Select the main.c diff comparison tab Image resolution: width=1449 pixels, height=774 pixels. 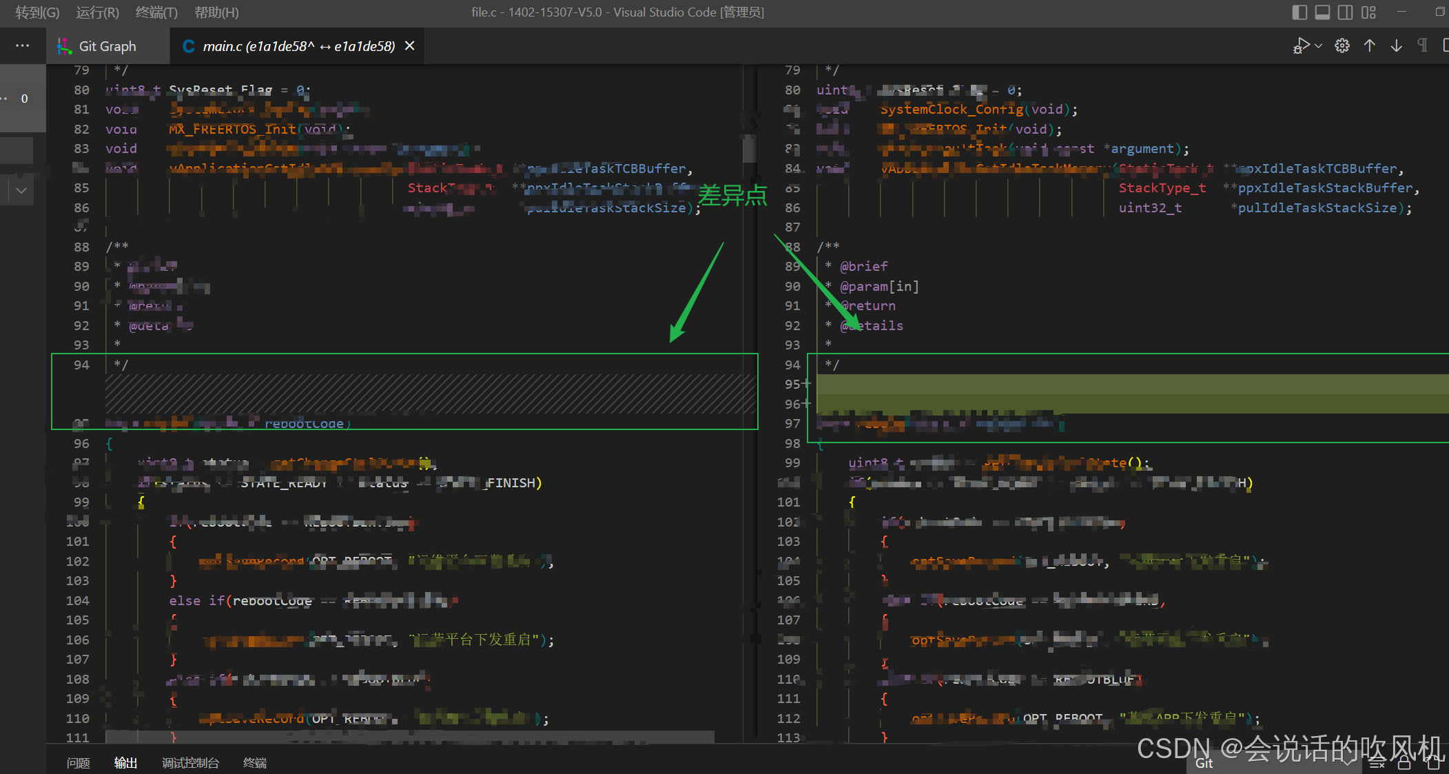tap(298, 46)
